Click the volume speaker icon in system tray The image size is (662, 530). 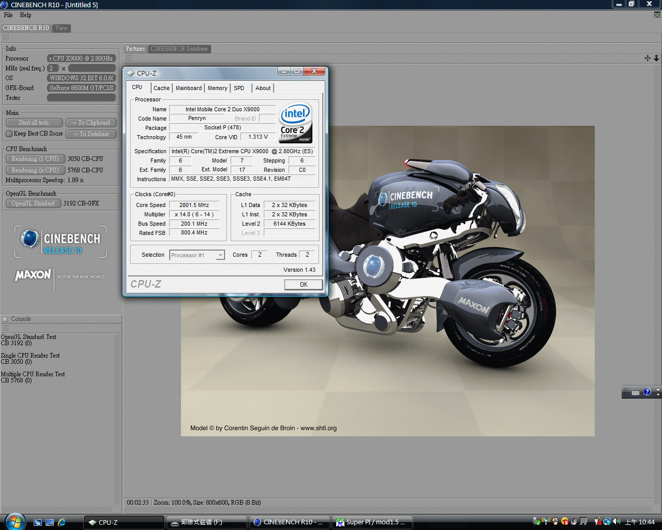pyautogui.click(x=616, y=521)
